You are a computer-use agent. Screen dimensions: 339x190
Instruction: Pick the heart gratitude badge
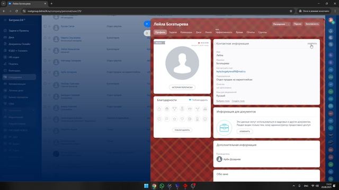point(182,119)
